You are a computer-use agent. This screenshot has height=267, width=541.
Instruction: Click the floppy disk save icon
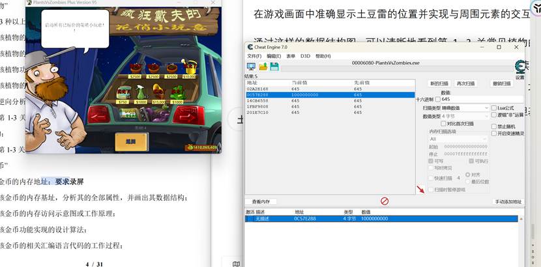(x=274, y=67)
